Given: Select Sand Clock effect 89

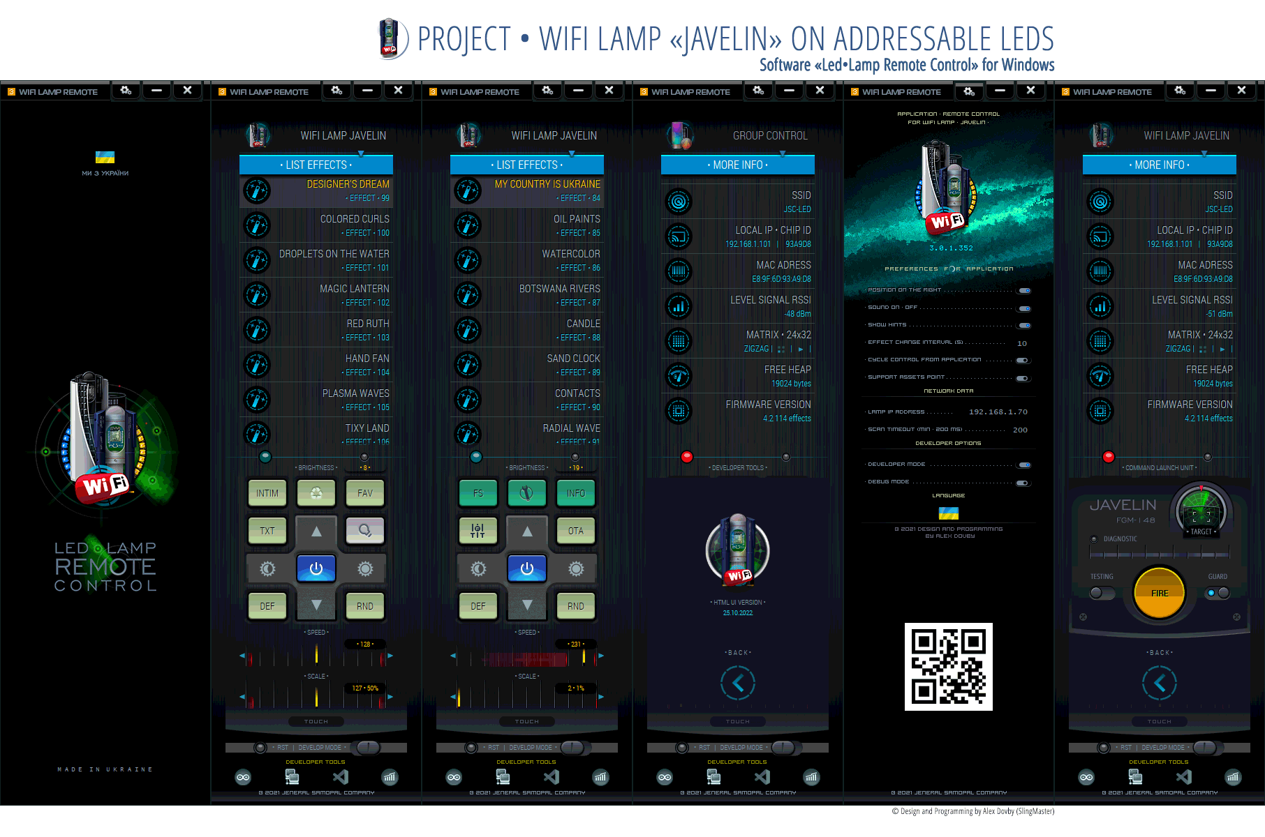Looking at the screenshot, I should click(x=527, y=365).
